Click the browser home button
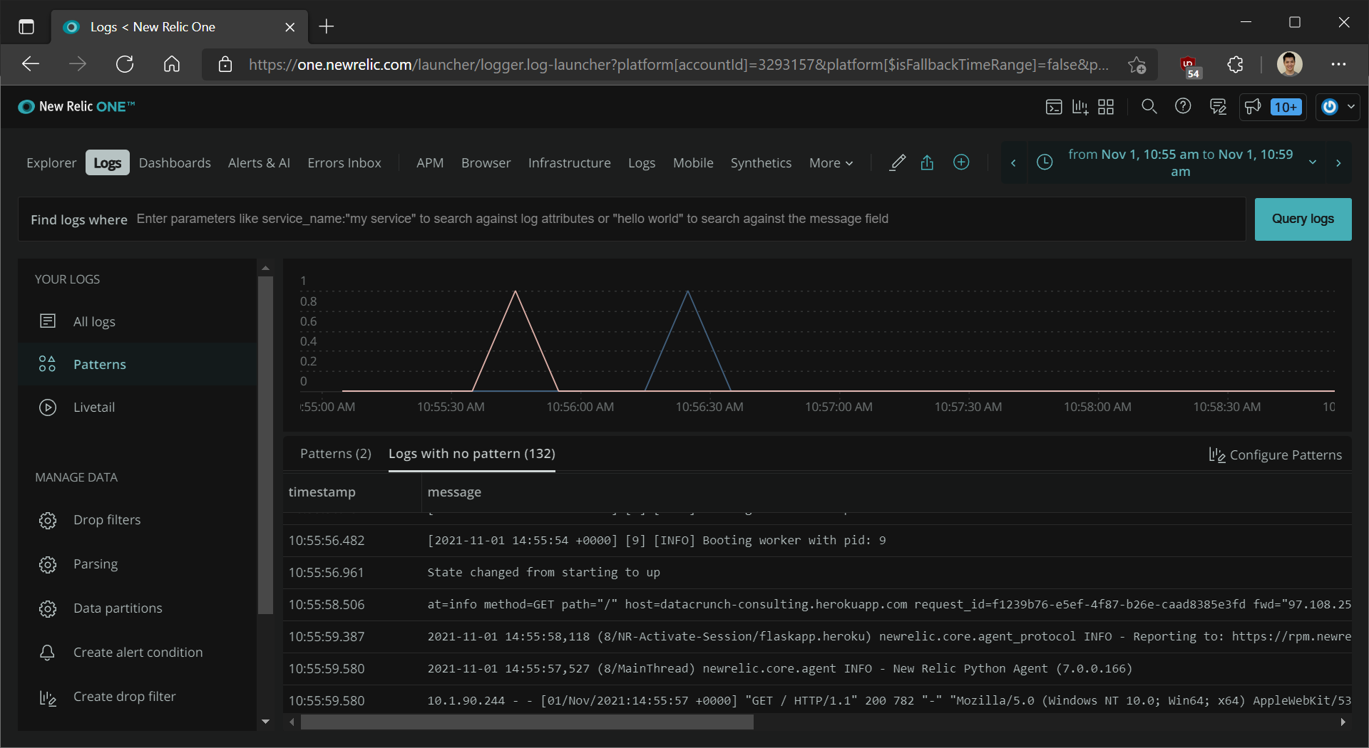 pos(172,65)
